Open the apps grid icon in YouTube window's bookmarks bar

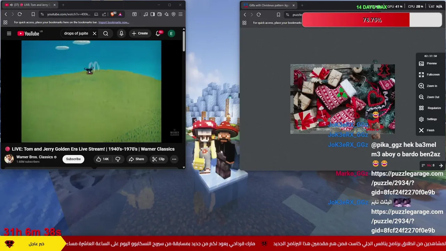[5, 22]
